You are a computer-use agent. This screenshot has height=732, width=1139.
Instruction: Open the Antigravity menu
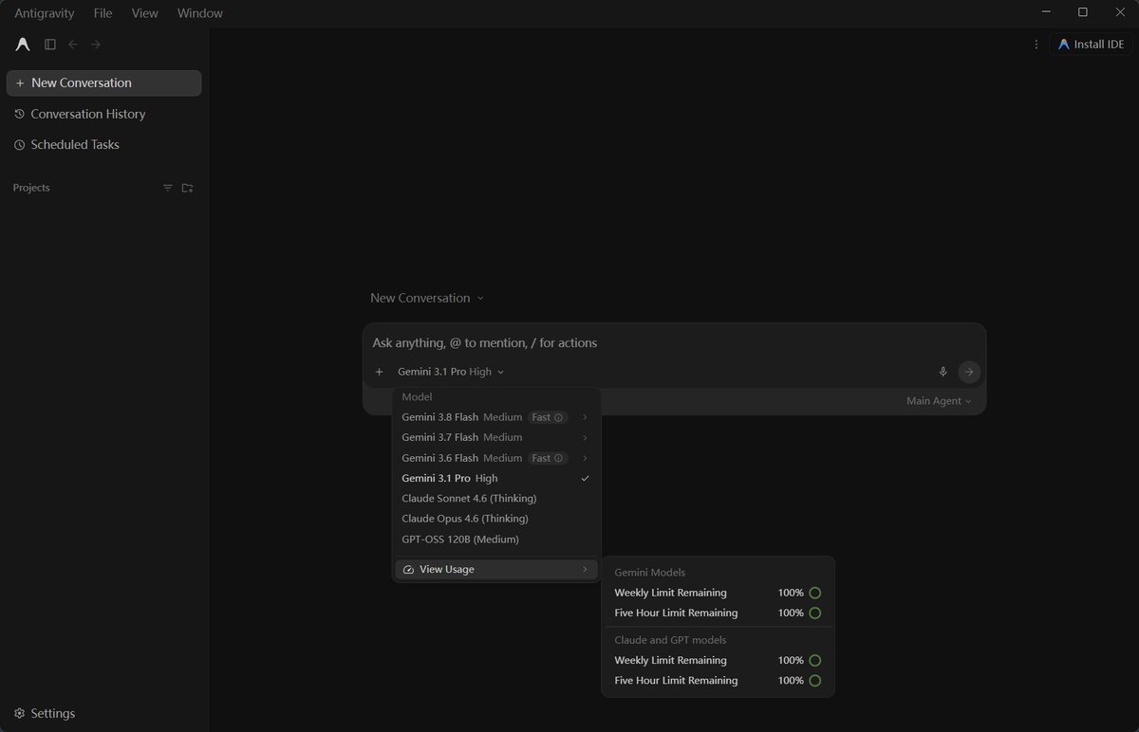click(x=45, y=13)
